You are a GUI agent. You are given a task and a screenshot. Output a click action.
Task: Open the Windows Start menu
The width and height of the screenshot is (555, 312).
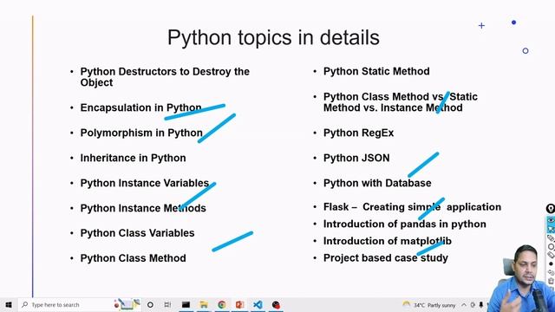point(9,304)
